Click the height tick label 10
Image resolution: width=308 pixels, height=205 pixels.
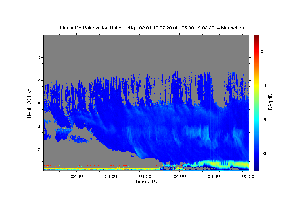tap(37, 57)
